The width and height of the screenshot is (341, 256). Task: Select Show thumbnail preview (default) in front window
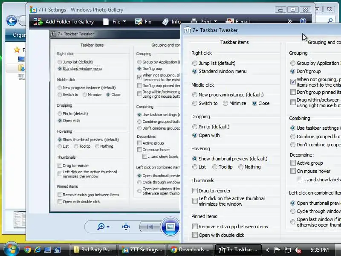[x=195, y=159]
